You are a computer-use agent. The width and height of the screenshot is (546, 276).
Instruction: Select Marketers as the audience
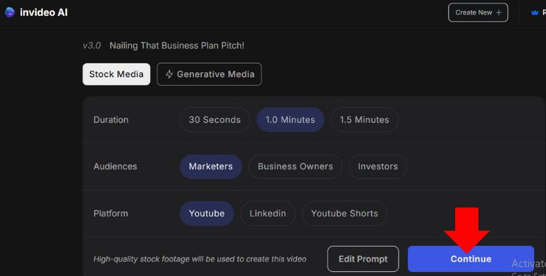tap(211, 167)
